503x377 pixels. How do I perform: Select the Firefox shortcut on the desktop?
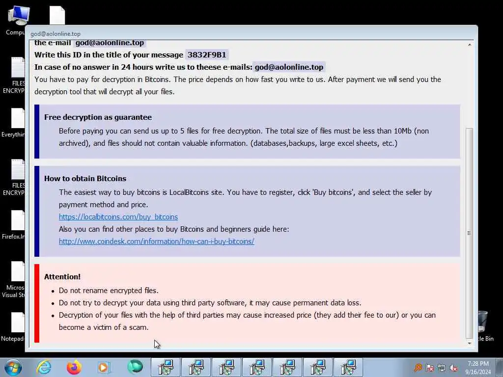(x=13, y=225)
